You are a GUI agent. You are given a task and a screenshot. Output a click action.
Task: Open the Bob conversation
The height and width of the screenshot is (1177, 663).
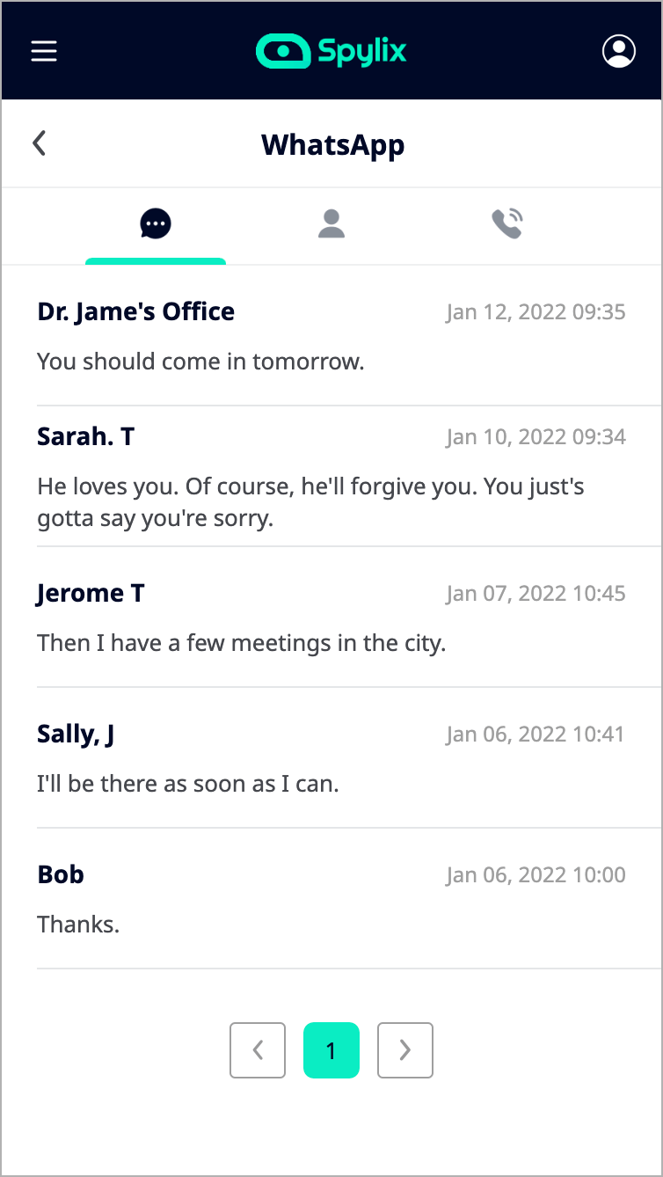(x=61, y=874)
